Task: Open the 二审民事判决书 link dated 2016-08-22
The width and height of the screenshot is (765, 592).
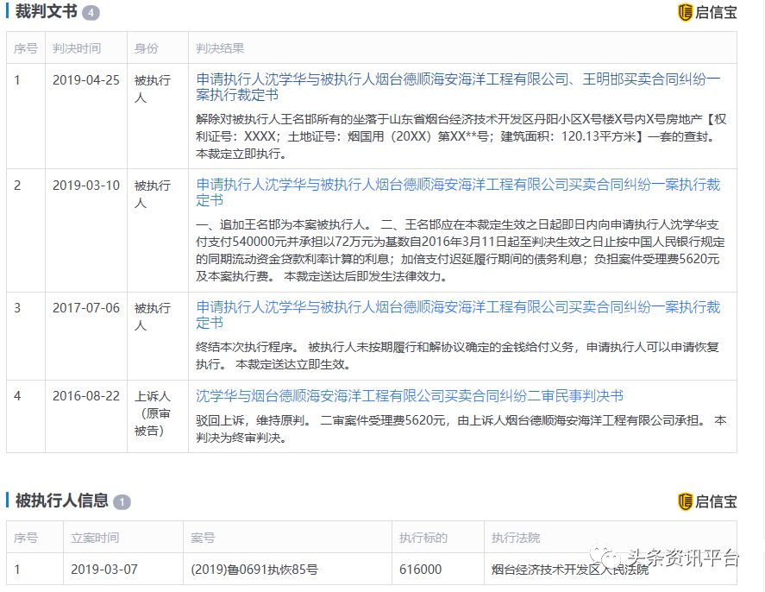Action: (409, 396)
